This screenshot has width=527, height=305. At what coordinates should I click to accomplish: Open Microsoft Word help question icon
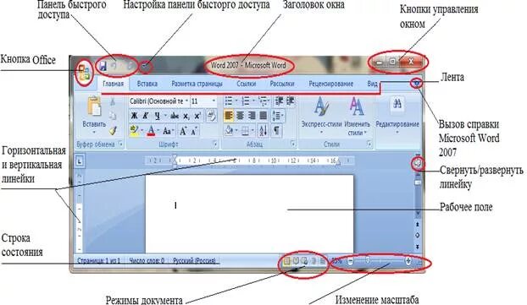(417, 84)
